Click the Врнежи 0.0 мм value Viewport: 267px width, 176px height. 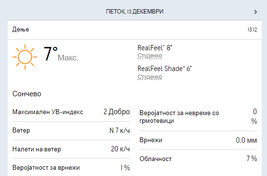246,140
